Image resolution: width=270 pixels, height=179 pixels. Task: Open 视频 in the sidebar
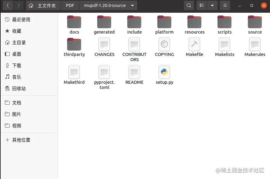pyautogui.click(x=29, y=126)
